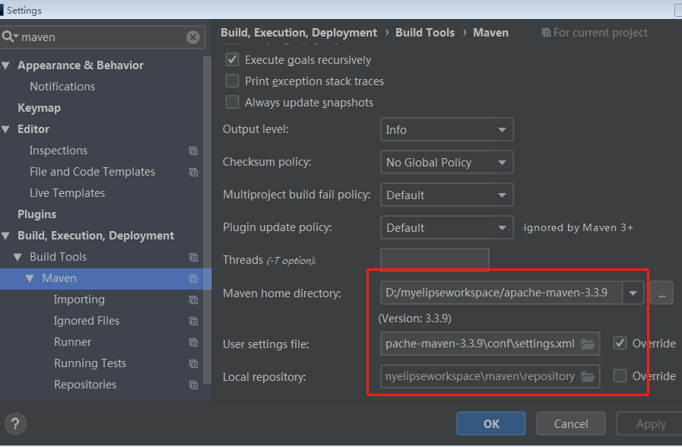Focus the Threads input field
Image resolution: width=682 pixels, height=447 pixels.
coord(434,259)
